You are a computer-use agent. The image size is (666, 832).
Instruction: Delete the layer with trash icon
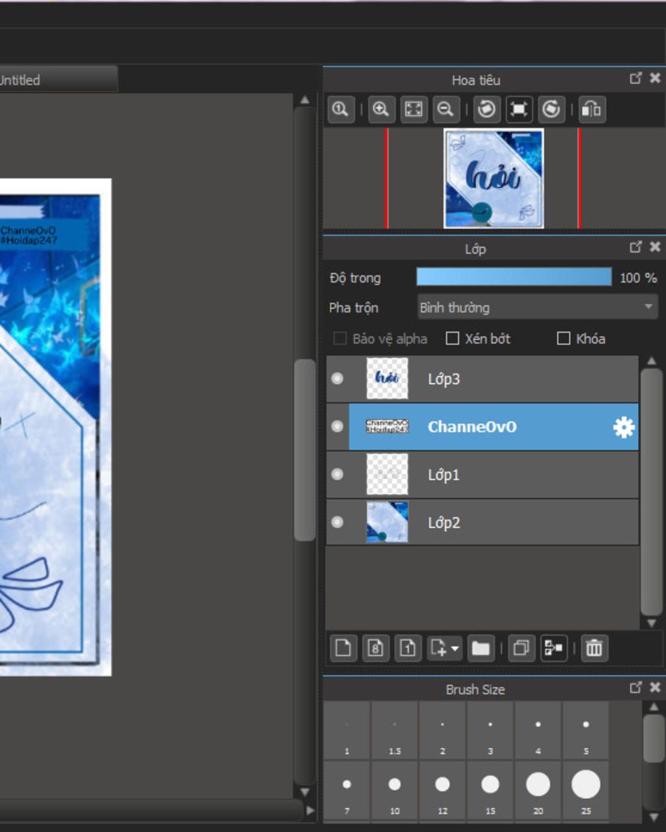pos(594,648)
